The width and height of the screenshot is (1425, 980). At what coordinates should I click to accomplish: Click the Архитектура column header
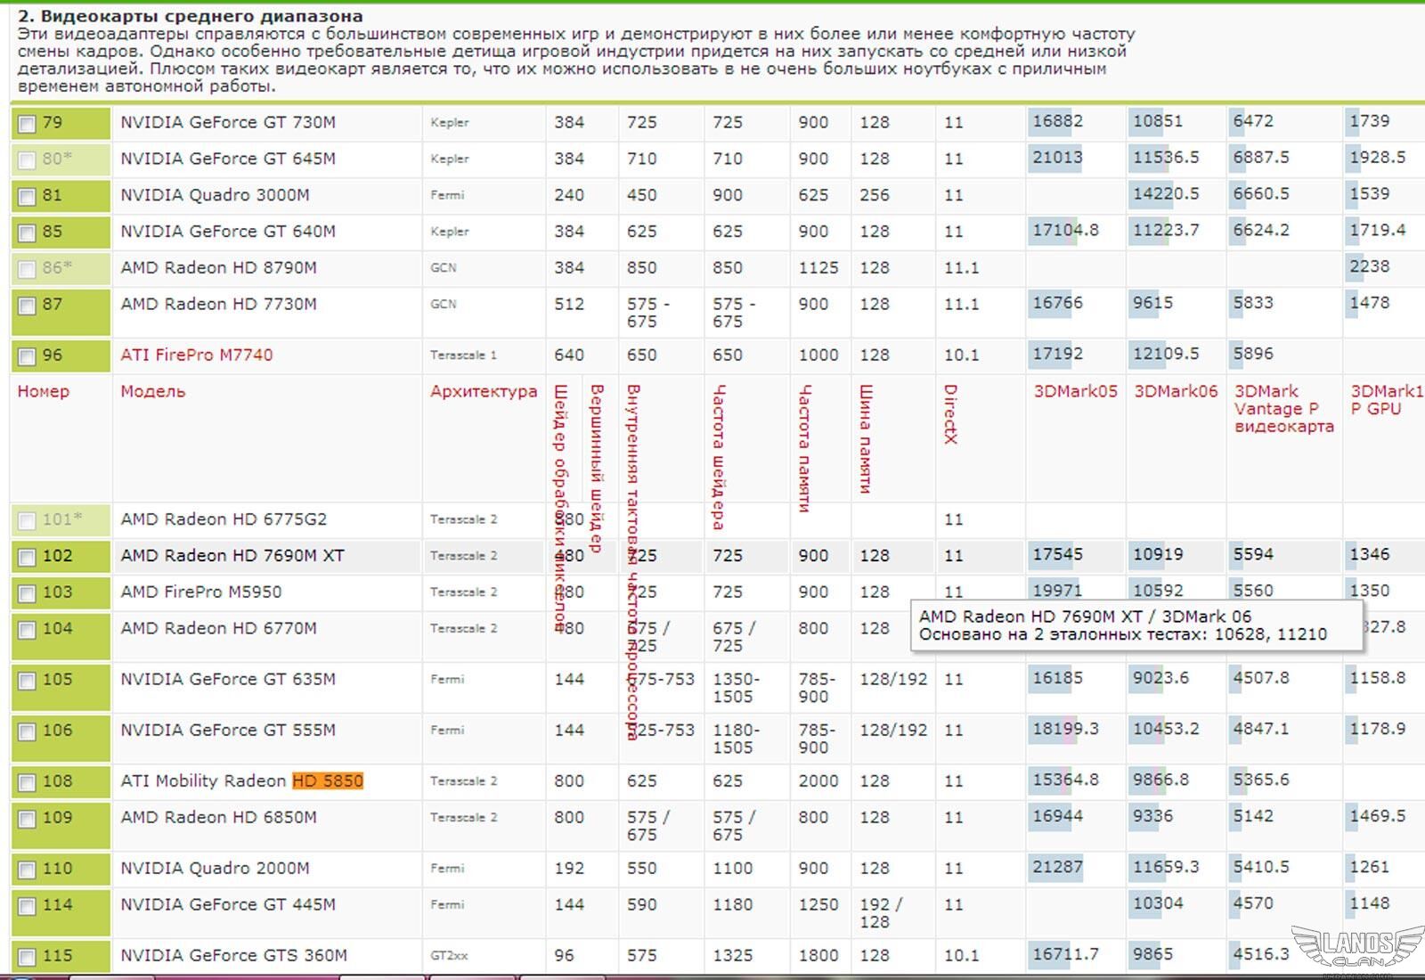484,391
